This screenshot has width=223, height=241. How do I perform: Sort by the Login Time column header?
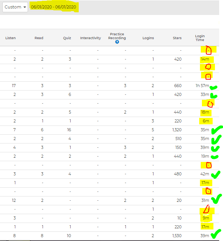(200, 38)
